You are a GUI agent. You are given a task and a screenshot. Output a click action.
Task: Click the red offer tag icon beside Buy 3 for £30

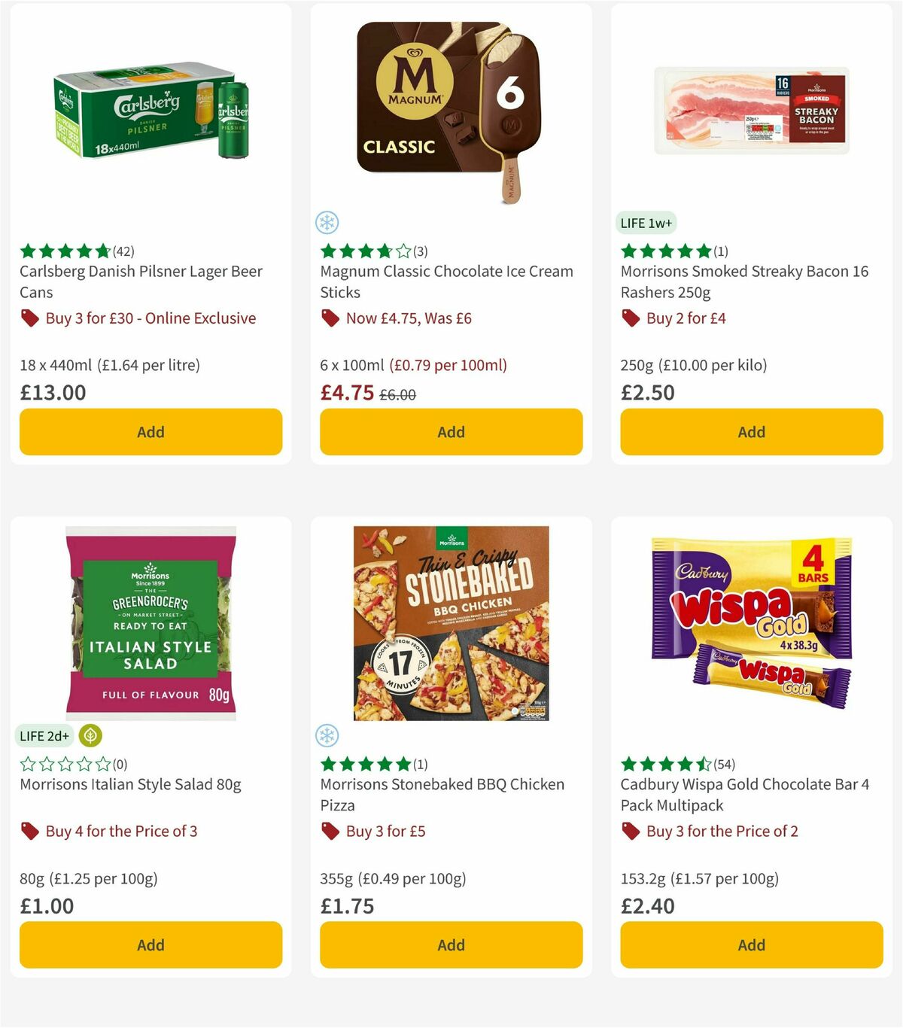[29, 318]
